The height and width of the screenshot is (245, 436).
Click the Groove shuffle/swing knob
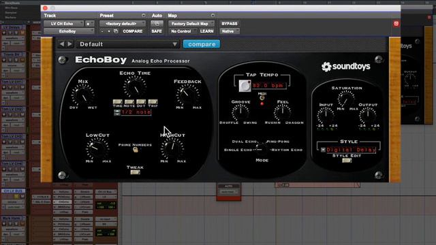pos(240,112)
